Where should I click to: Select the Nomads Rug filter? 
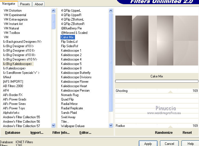click(x=70, y=95)
